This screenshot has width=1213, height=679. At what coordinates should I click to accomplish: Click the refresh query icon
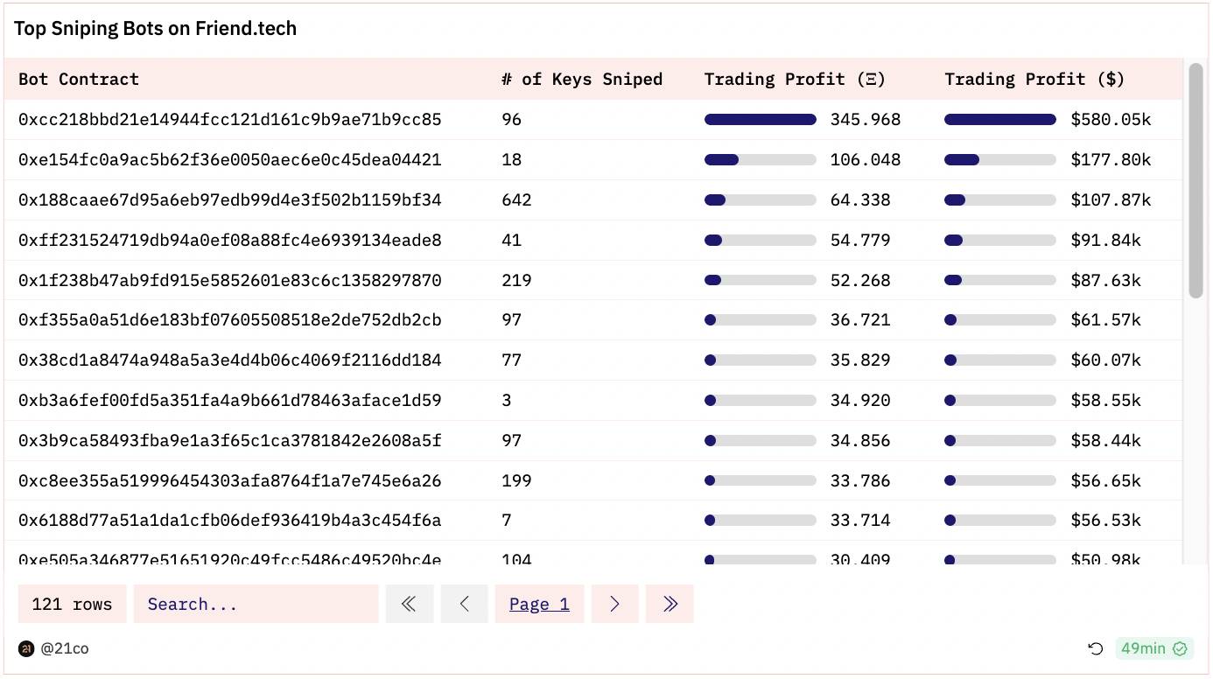point(1095,648)
